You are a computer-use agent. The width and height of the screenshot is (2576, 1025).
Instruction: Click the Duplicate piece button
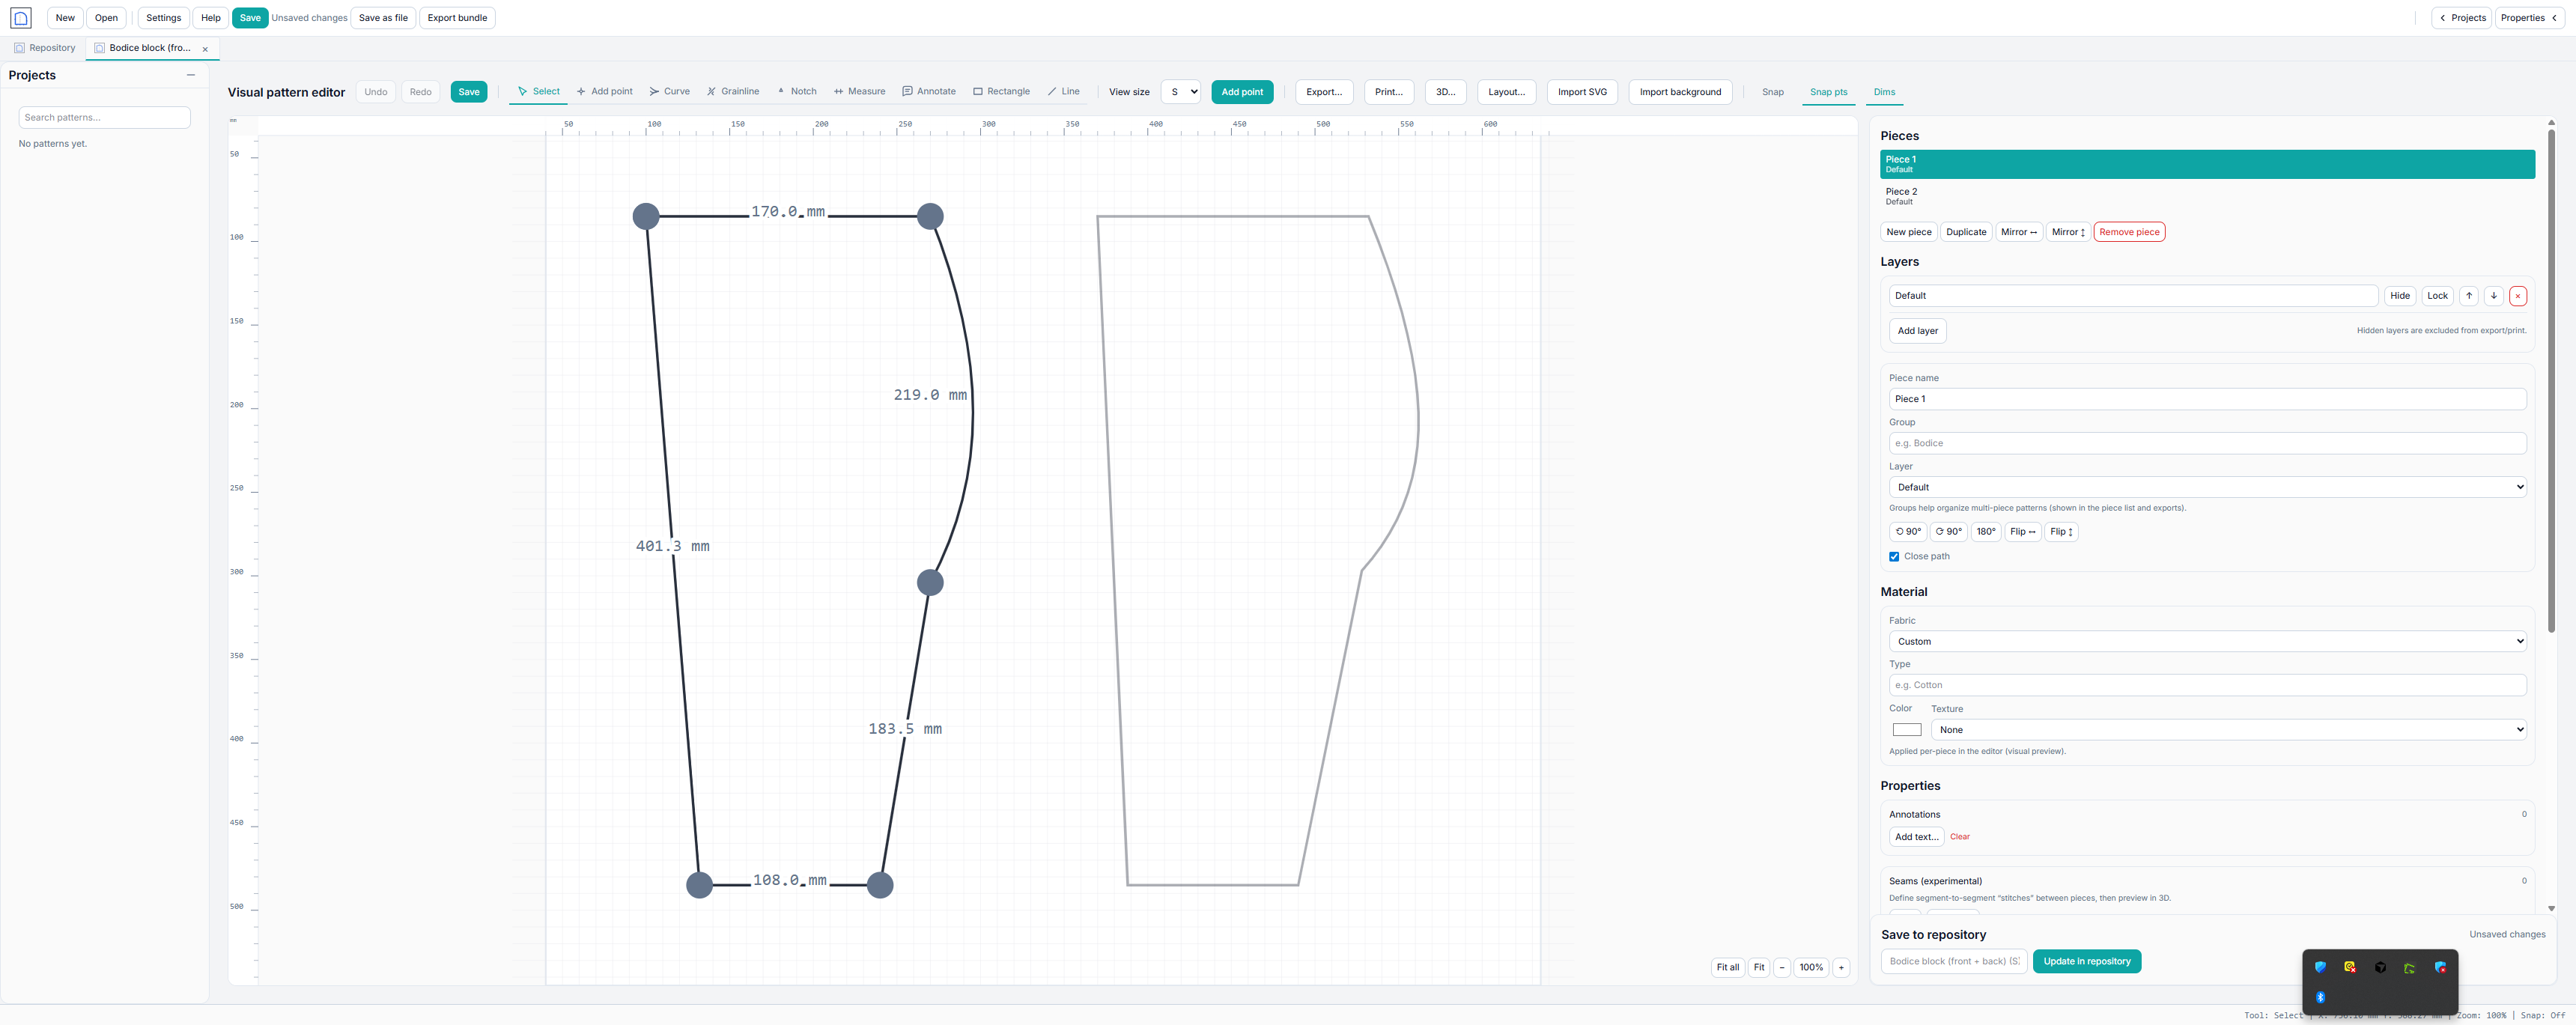click(1965, 232)
